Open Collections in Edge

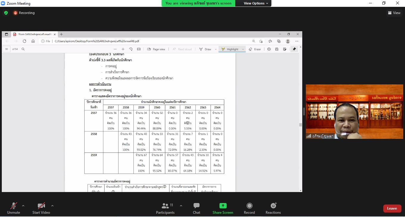279,41
